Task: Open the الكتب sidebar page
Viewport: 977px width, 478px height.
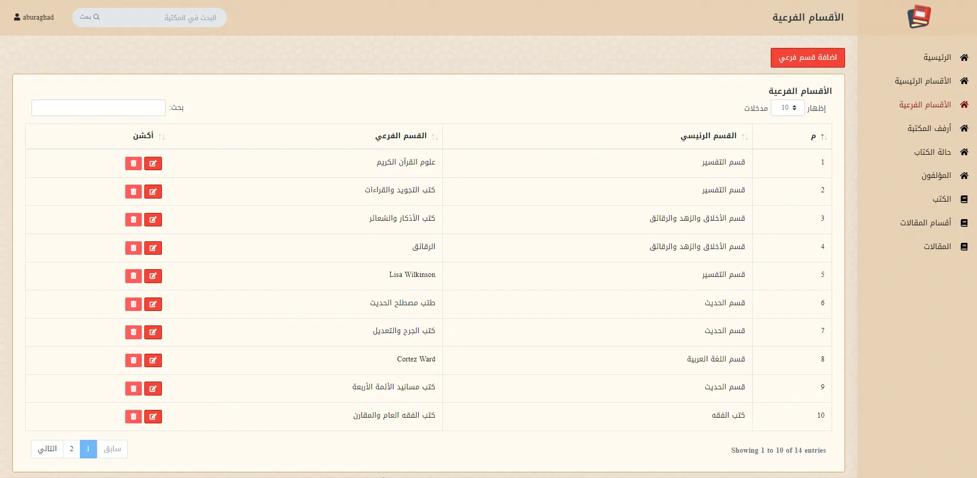Action: 941,199
